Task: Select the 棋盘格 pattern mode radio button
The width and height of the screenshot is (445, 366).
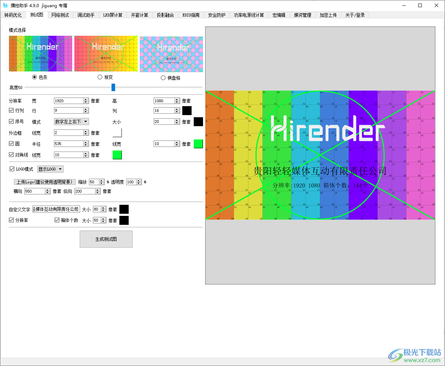Action: (163, 78)
